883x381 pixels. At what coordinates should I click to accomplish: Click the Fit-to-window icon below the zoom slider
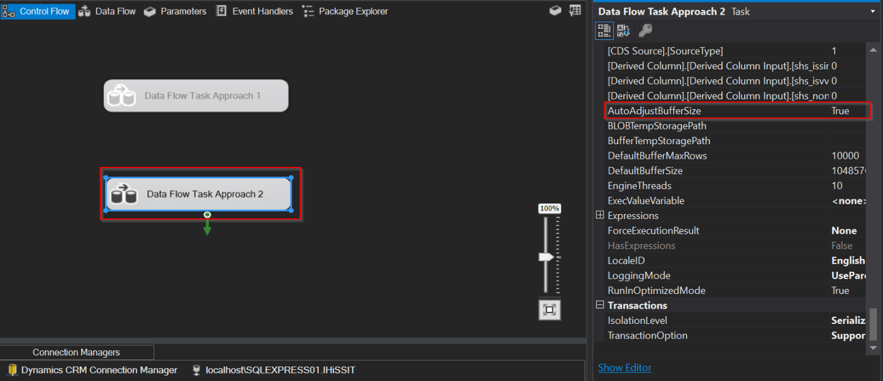pos(550,310)
